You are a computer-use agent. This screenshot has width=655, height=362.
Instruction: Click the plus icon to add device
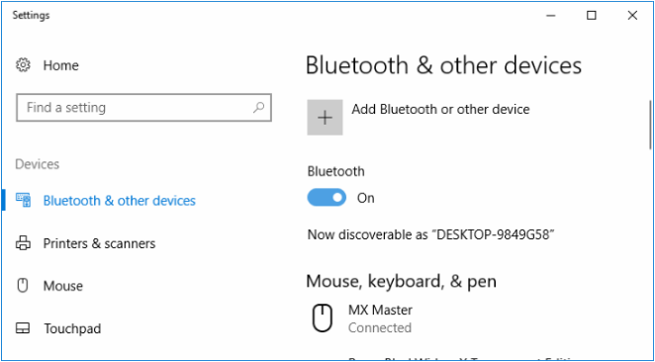click(x=325, y=118)
